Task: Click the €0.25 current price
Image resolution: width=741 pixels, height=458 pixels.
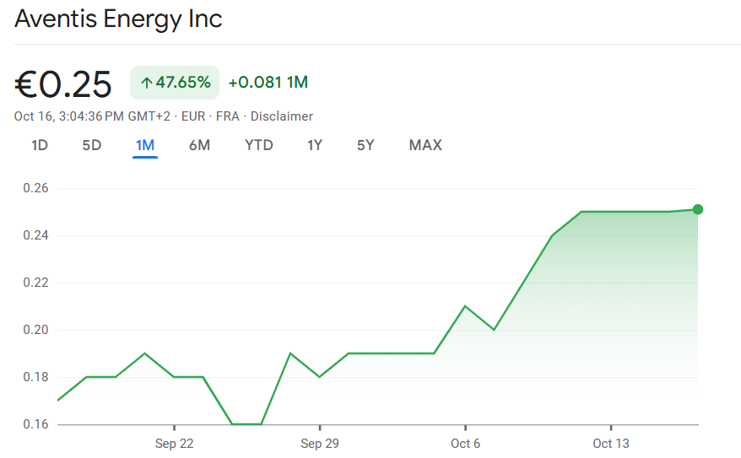Action: (63, 84)
